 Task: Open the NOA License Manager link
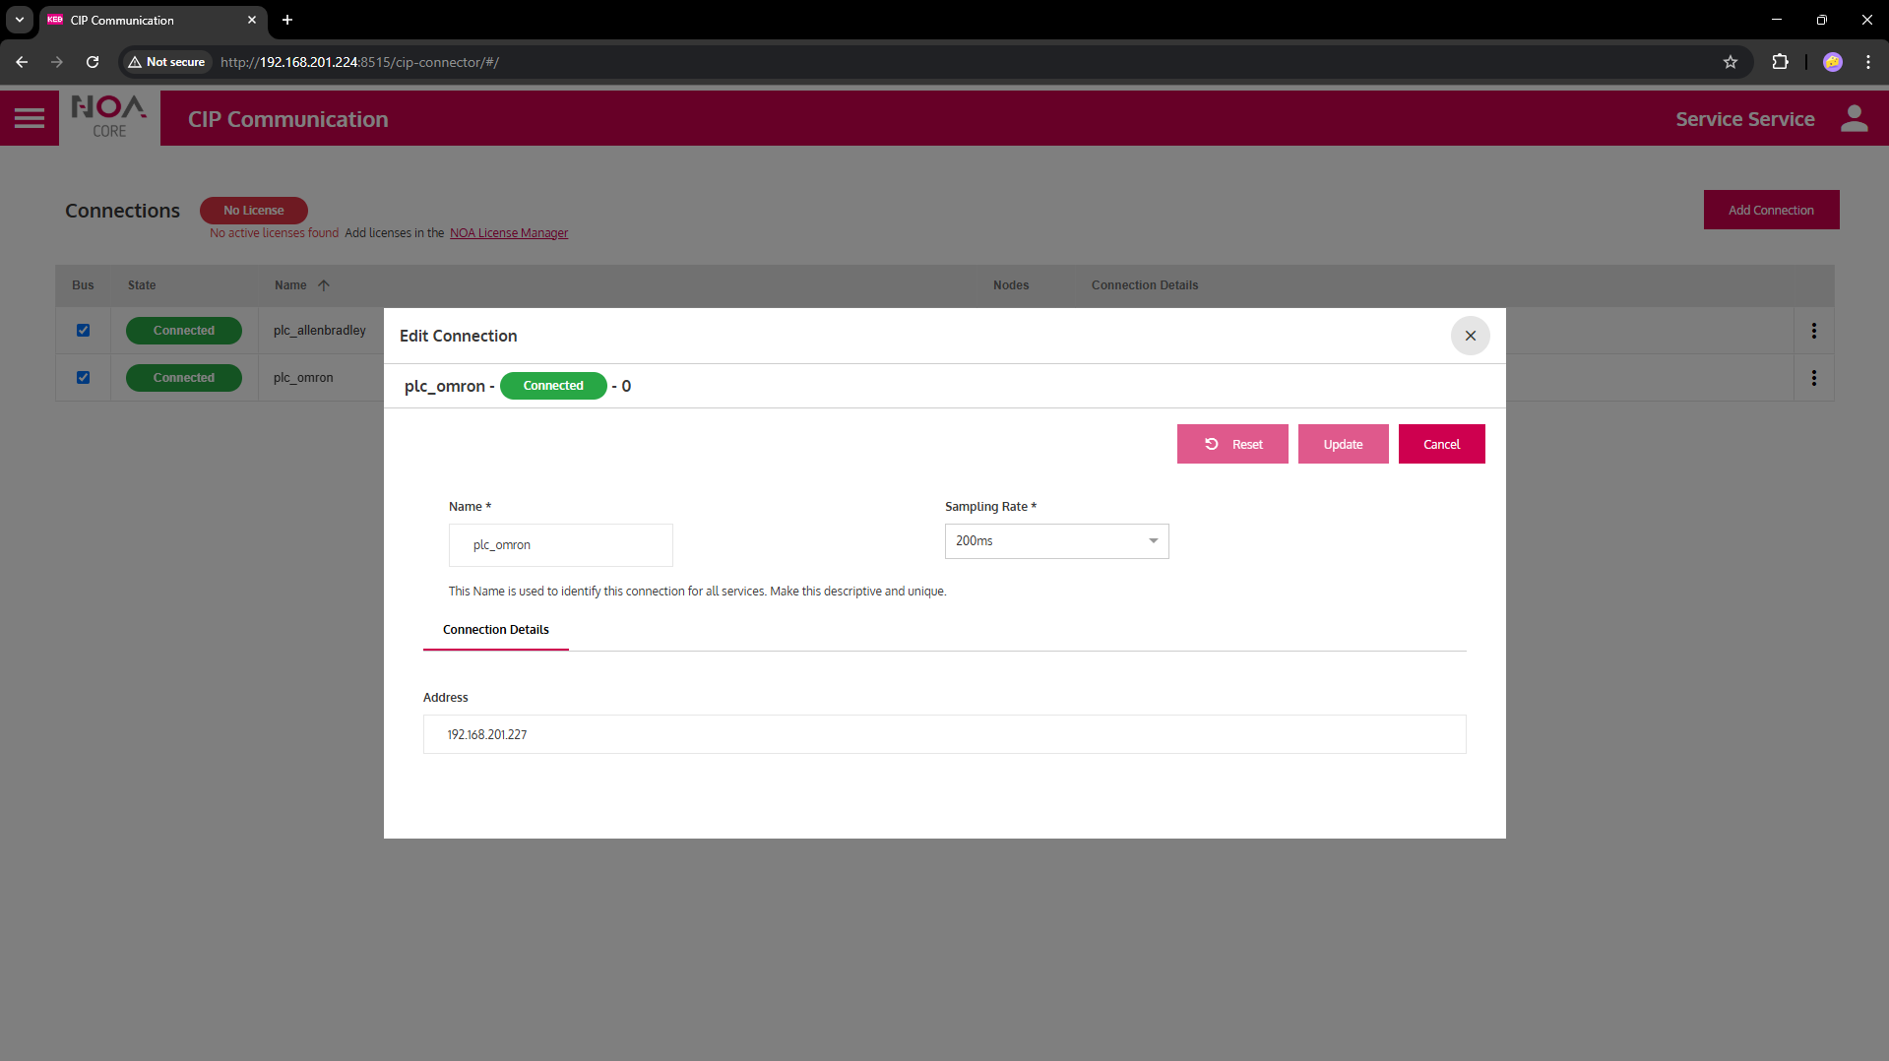coord(509,233)
